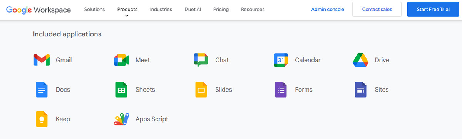Click the blue Docs icon
Screen dimensions: 462x139
click(42, 90)
